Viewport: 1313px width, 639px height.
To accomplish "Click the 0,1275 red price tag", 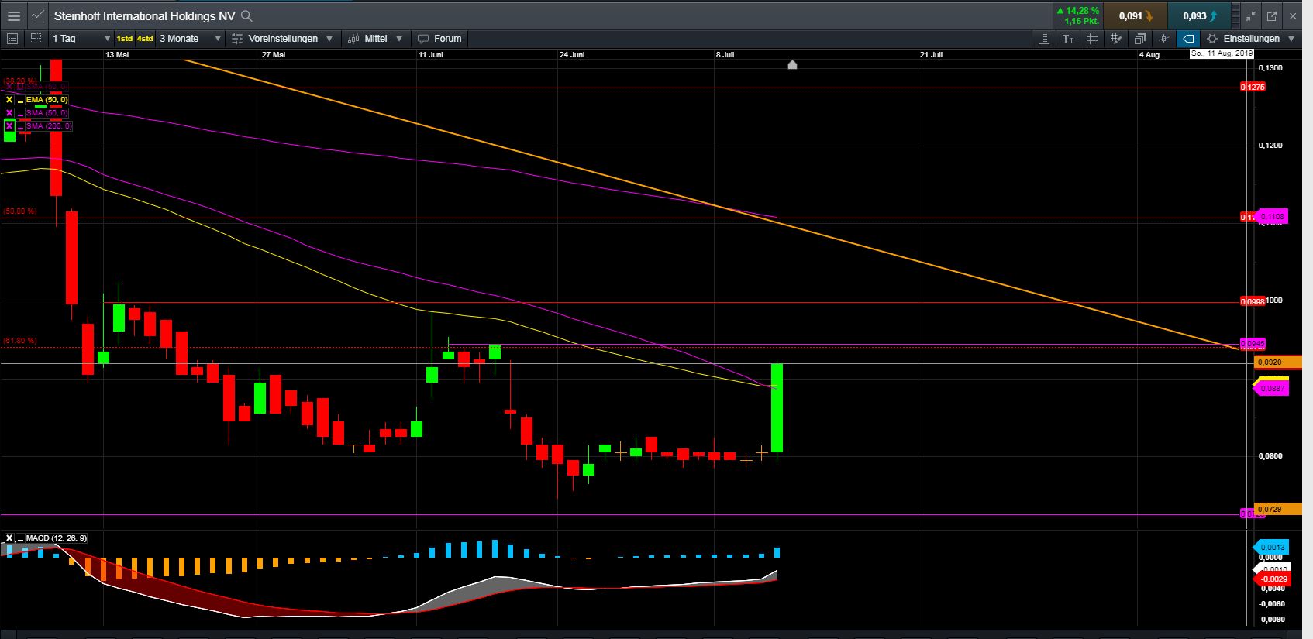I will 1253,88.
